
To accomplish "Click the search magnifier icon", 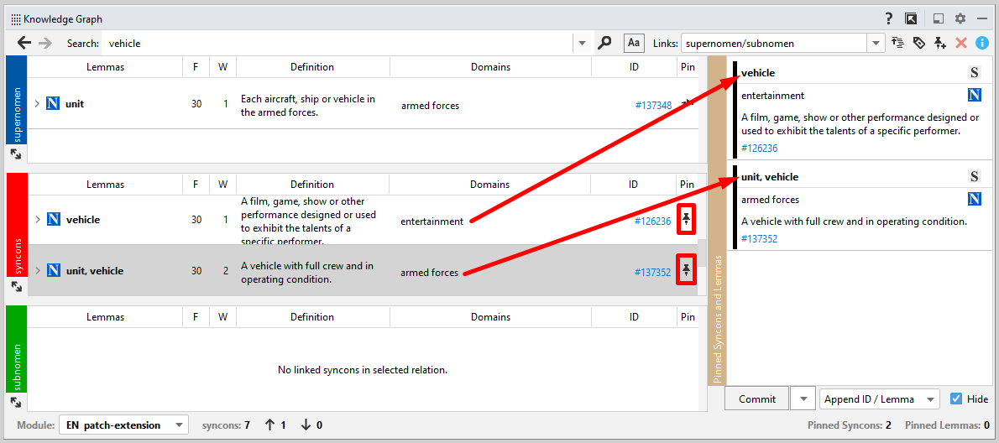I will click(604, 43).
